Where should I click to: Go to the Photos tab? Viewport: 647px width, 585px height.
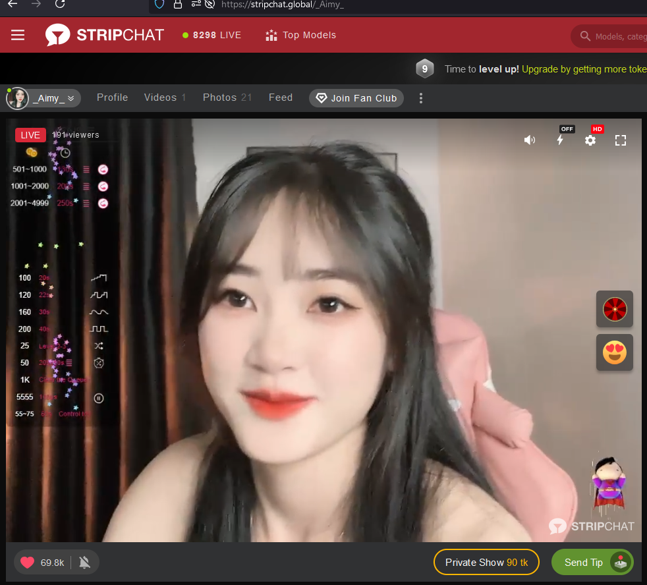pyautogui.click(x=227, y=97)
